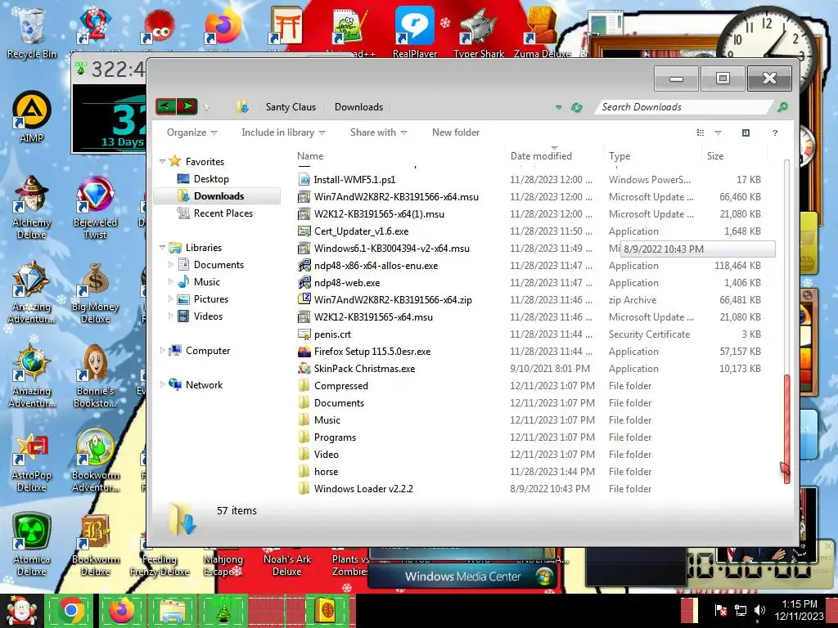Select Win7AndW2K8R2-KB3191566-x64.zip archive icon
Viewport: 838px width, 628px height.
click(x=304, y=299)
